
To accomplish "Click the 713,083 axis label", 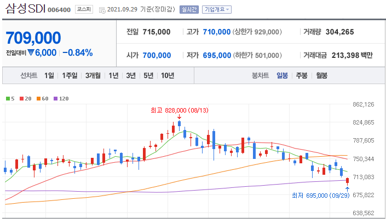I will pyautogui.click(x=363, y=177).
